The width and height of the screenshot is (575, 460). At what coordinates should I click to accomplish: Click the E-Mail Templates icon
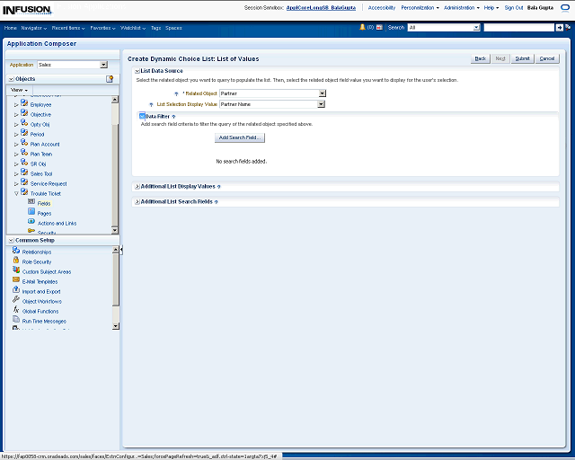16,281
